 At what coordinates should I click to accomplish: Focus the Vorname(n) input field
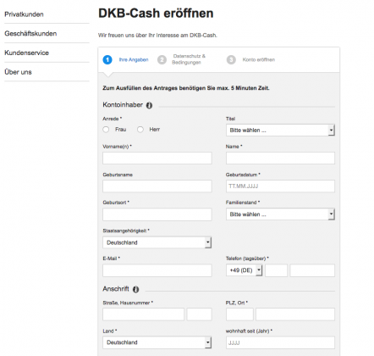tap(157, 159)
